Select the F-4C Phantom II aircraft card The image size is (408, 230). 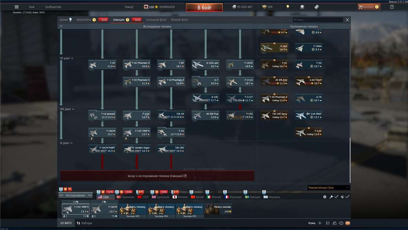pos(137,65)
